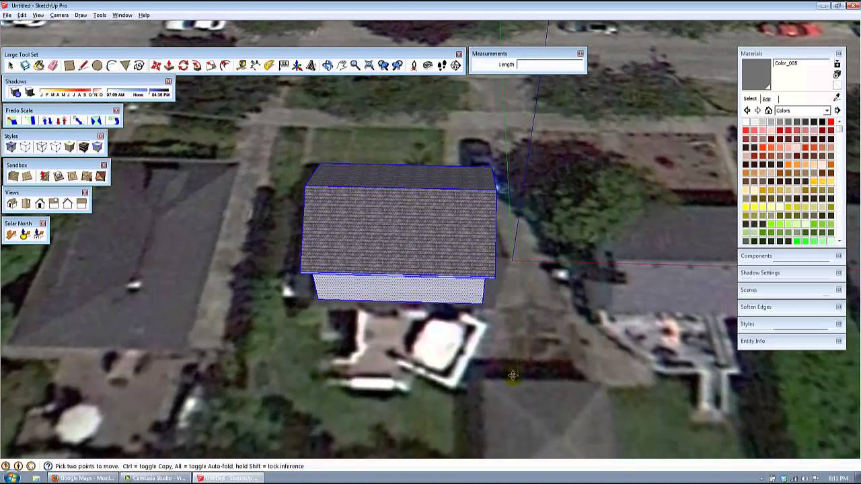This screenshot has width=861, height=484.
Task: Select the Pan hand tool
Action: pos(342,65)
